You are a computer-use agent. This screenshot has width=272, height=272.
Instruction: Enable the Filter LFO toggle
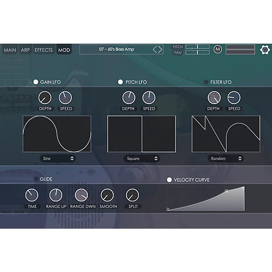tap(206, 82)
